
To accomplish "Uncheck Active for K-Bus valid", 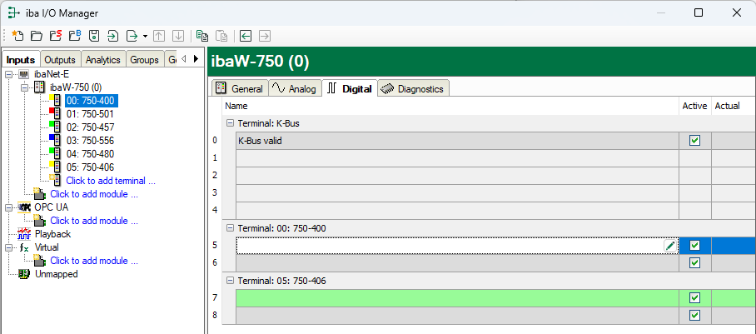I will coord(694,141).
